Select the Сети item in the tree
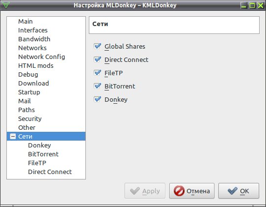This screenshot has width=266, height=207. point(46,136)
